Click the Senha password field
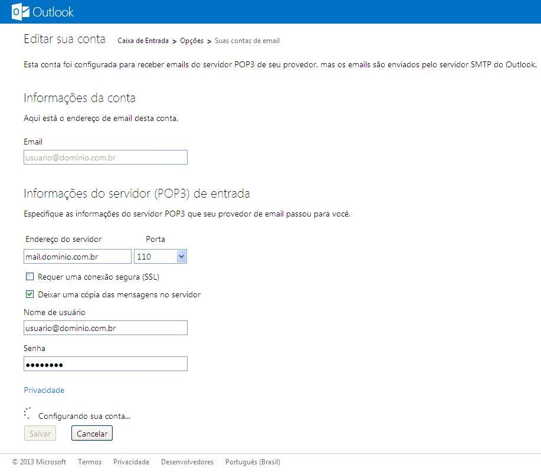The height and width of the screenshot is (472, 541). (106, 364)
